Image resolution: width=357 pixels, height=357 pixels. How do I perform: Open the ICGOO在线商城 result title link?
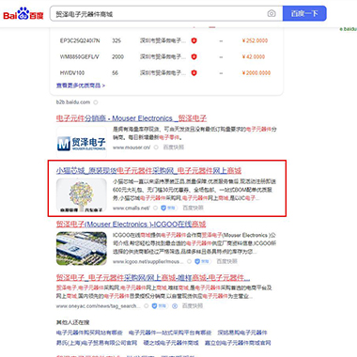(132, 225)
